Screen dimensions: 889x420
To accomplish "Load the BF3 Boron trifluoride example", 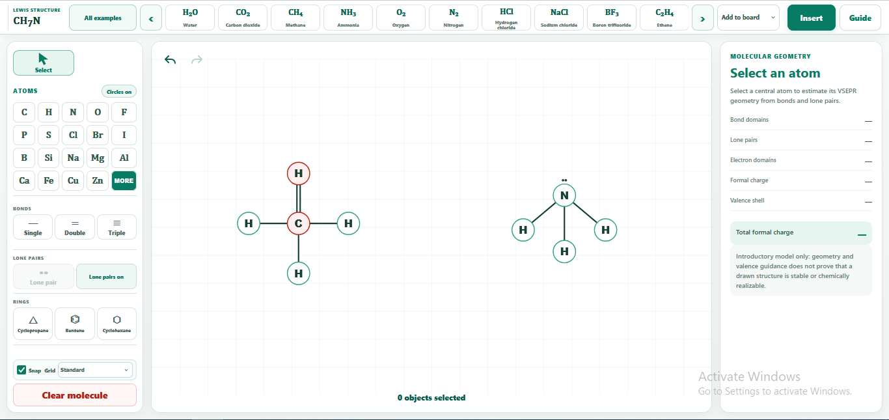I will 612,18.
